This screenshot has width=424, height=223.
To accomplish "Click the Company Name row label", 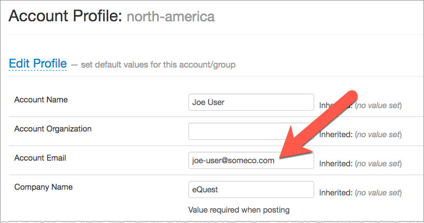I will point(43,187).
